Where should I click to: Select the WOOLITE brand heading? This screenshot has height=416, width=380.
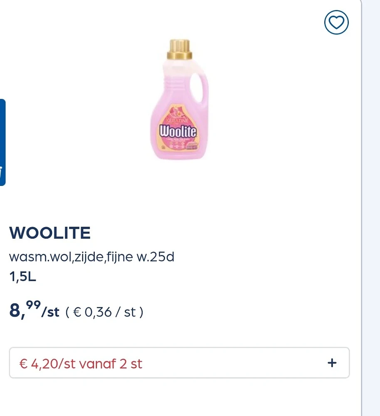(50, 233)
